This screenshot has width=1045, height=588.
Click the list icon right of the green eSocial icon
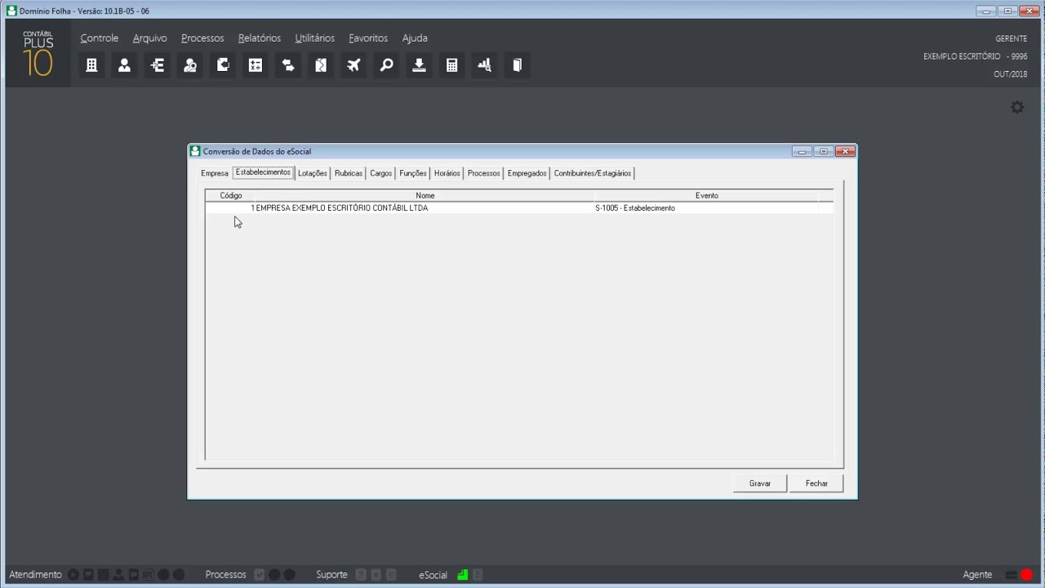[x=478, y=575]
